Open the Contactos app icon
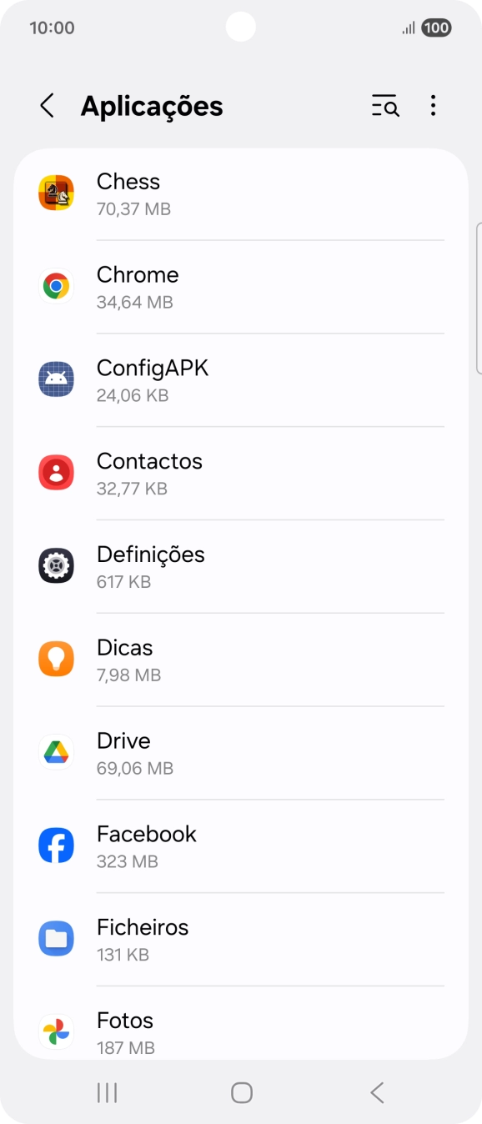The height and width of the screenshot is (1124, 482). click(56, 472)
